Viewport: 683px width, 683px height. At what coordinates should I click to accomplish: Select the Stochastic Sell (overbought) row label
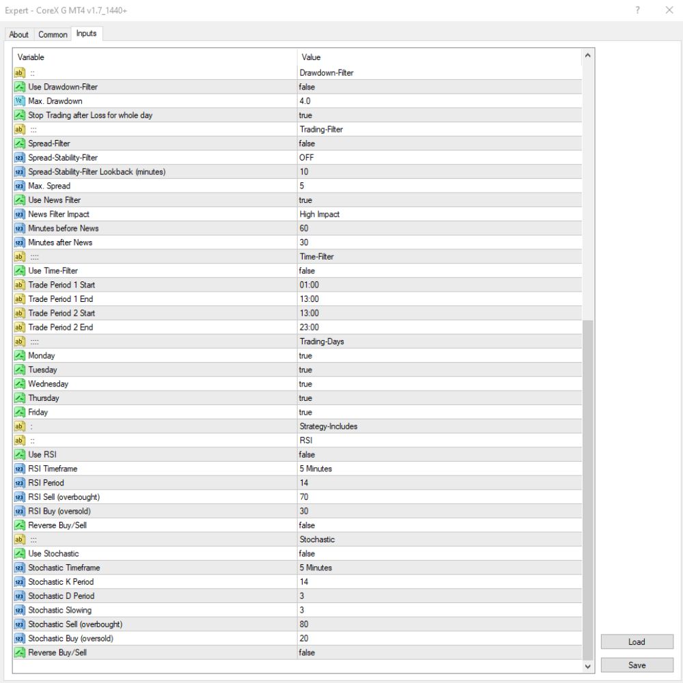(x=75, y=624)
